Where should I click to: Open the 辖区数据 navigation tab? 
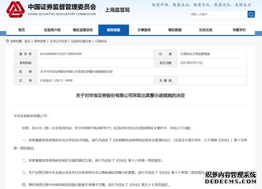175,30
